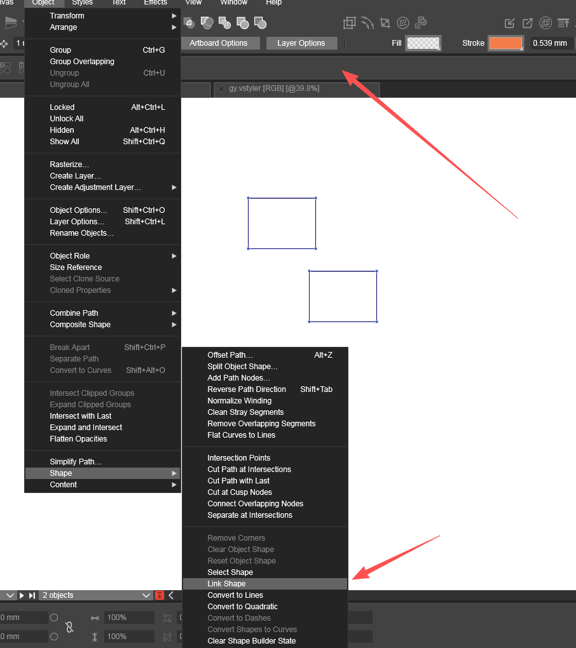Click the edit pencil-in-box icon
Viewport: 576px width, 648px height.
coord(509,24)
